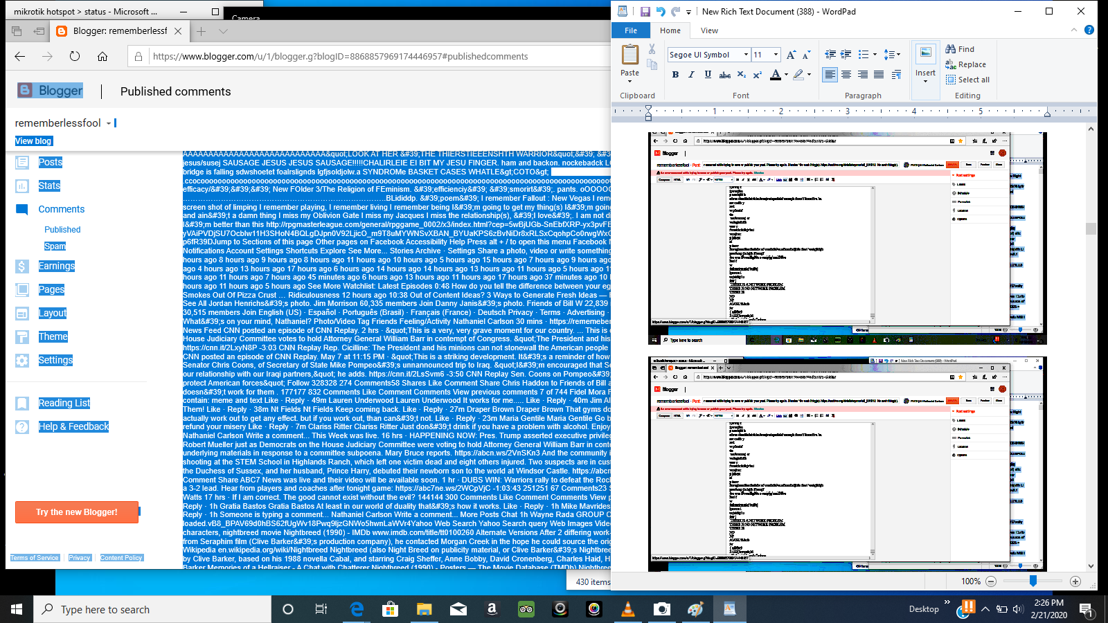Image resolution: width=1108 pixels, height=623 pixels.
Task: Click Try the new Blogger! button
Action: 77,512
